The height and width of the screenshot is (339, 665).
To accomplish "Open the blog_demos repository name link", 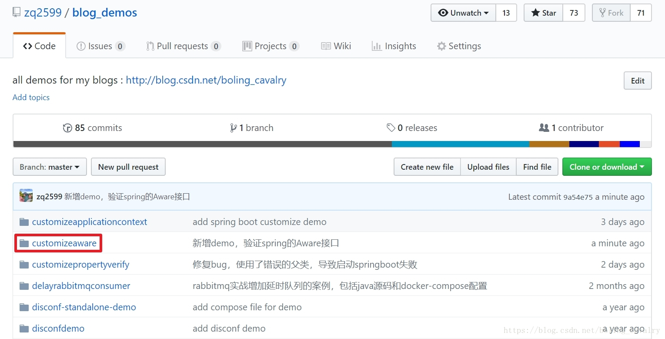I will click(104, 13).
